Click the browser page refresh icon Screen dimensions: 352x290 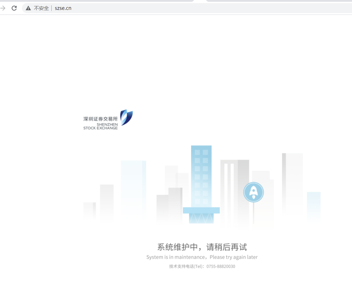tap(14, 8)
